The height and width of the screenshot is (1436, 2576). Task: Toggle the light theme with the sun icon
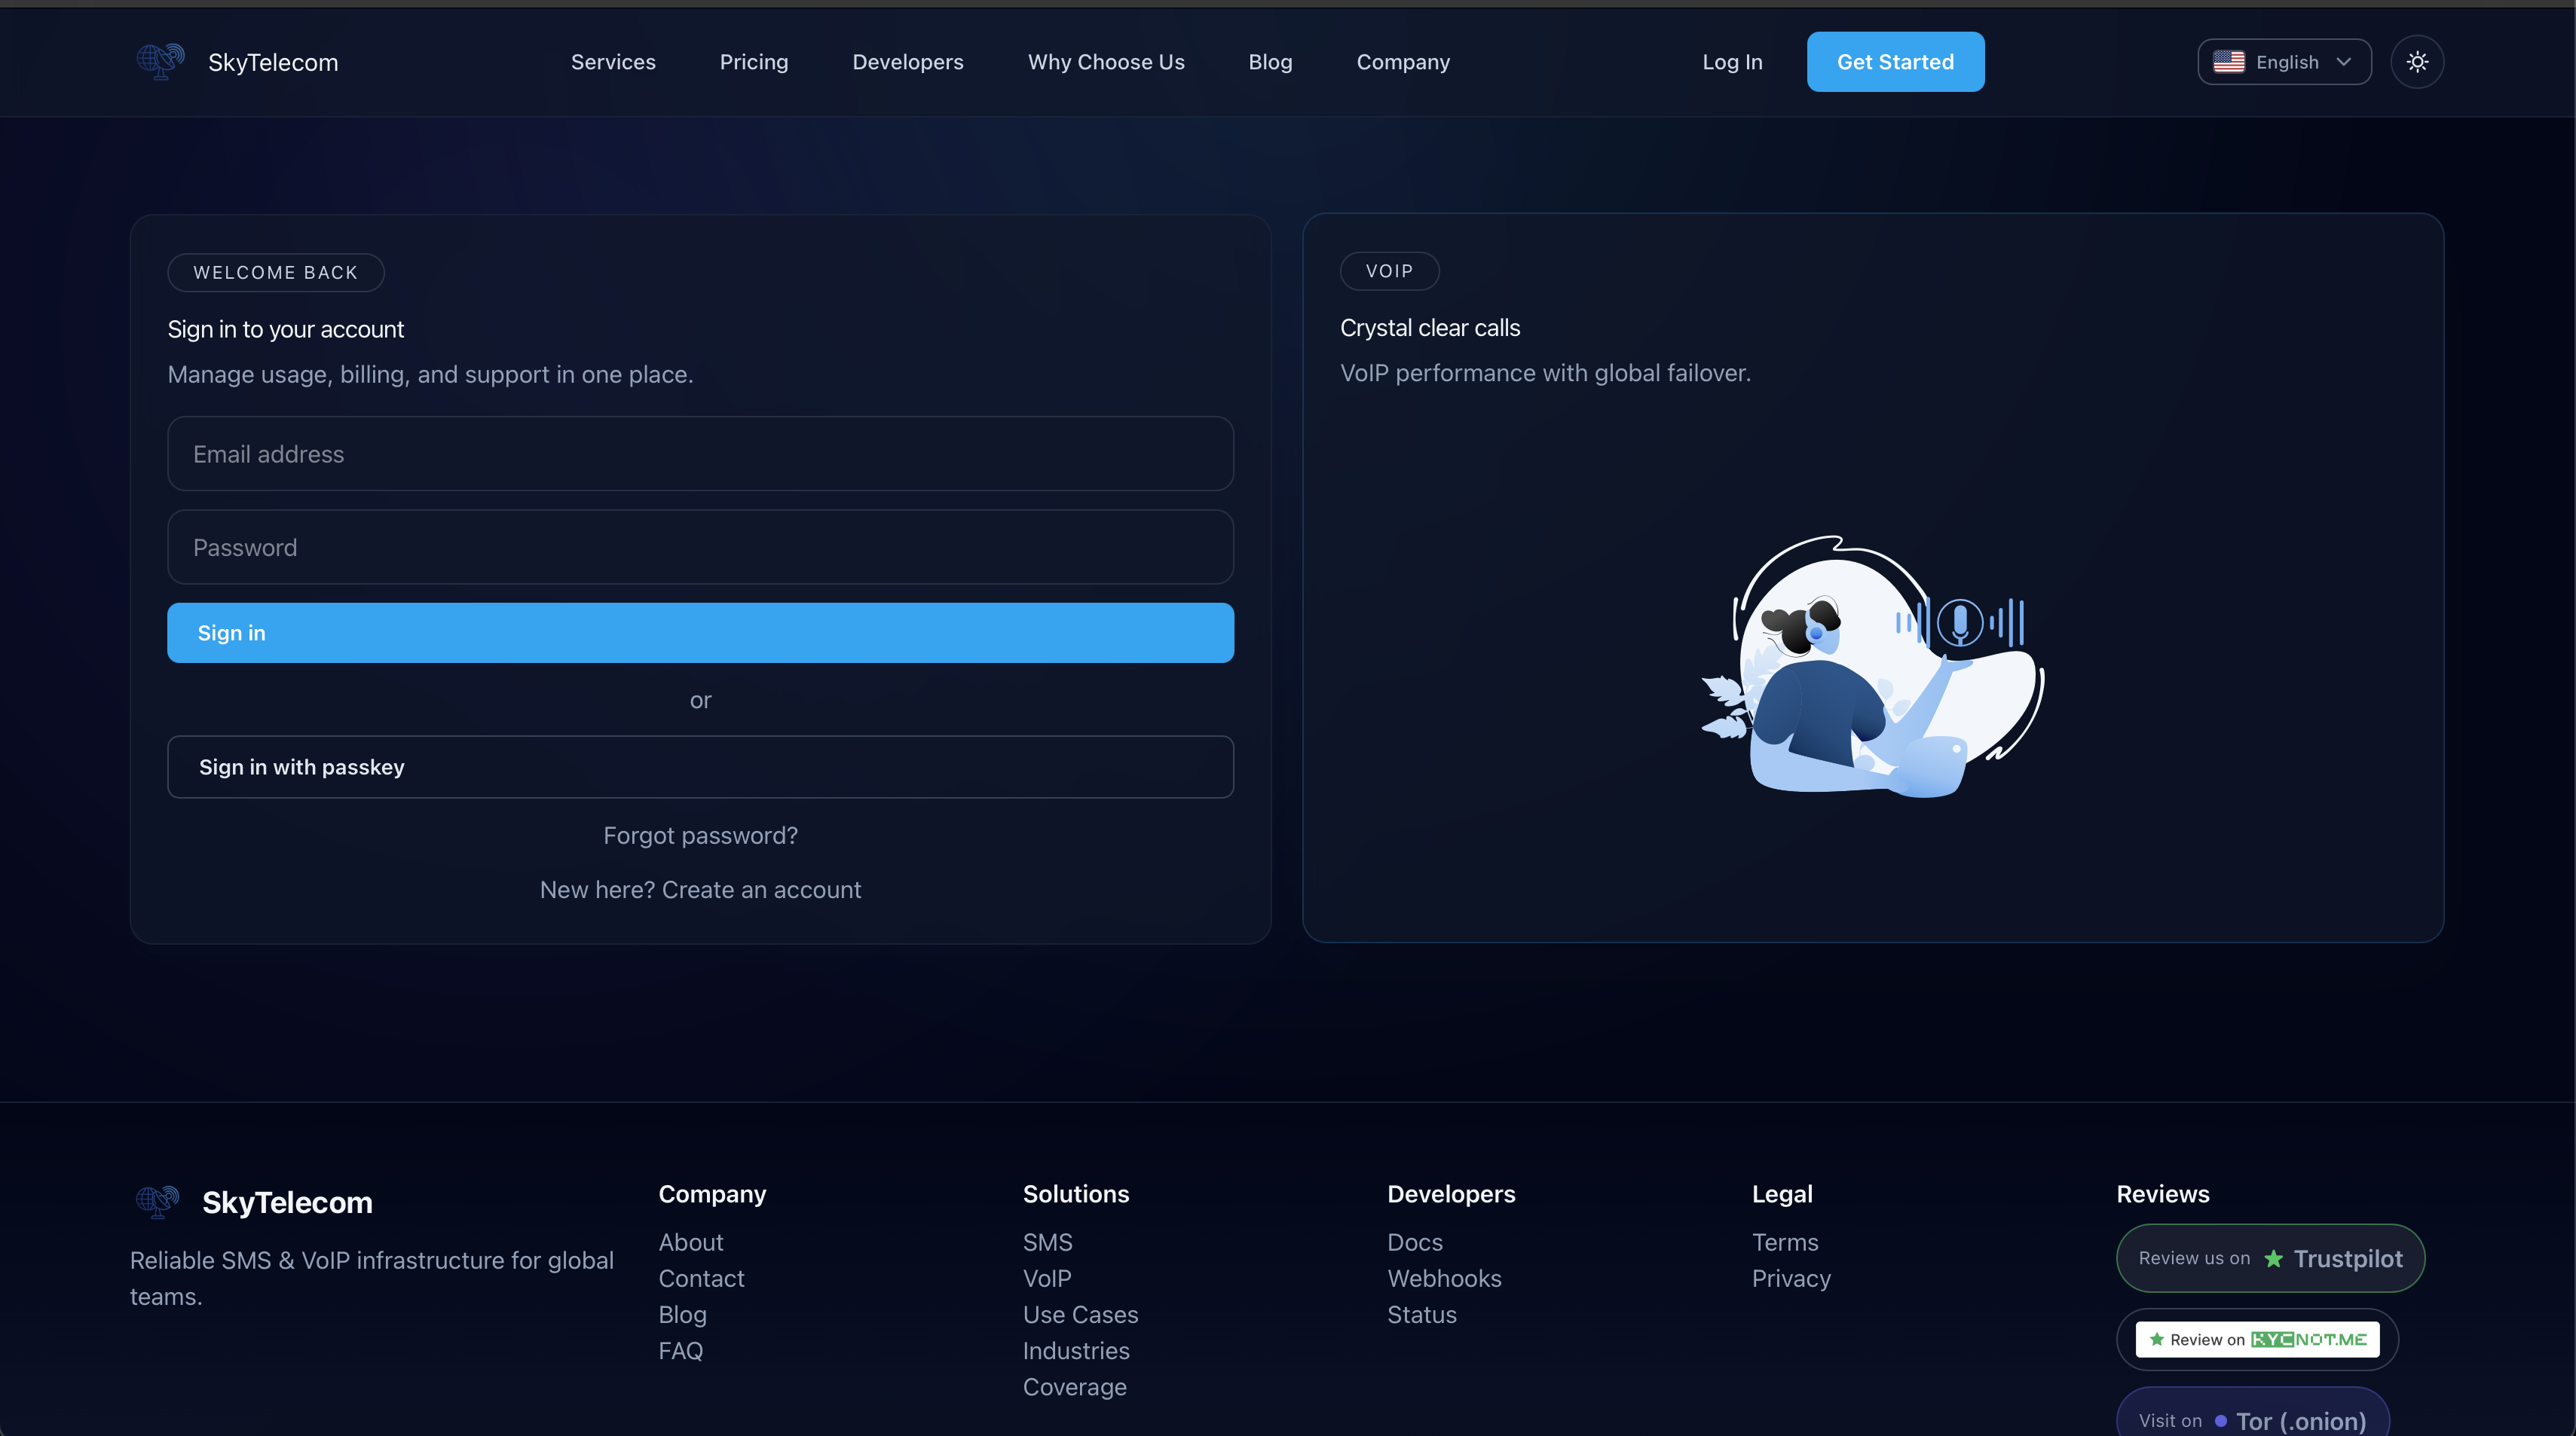coord(2418,61)
